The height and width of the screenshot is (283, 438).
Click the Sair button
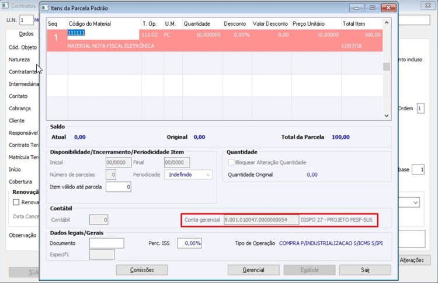coord(365,270)
